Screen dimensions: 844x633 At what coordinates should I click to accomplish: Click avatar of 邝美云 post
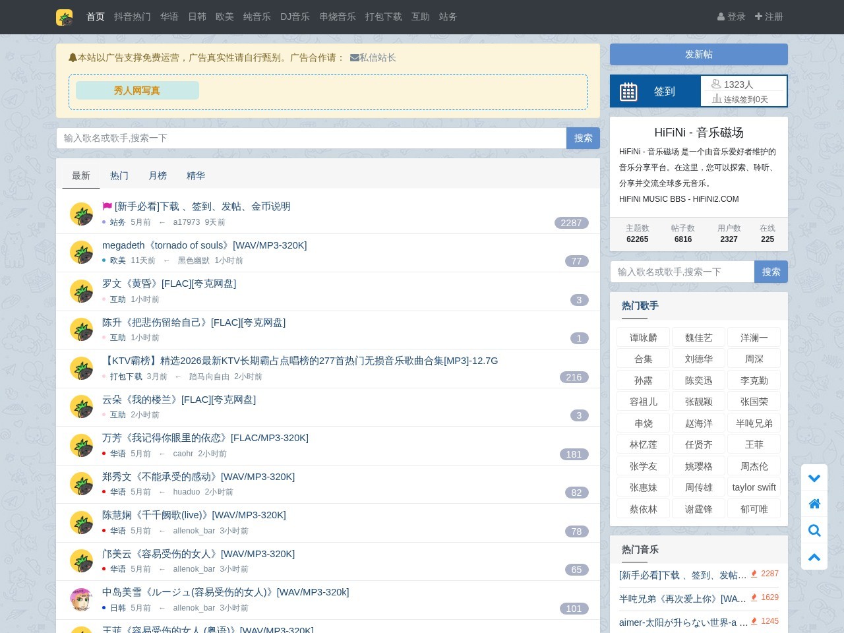[81, 561]
